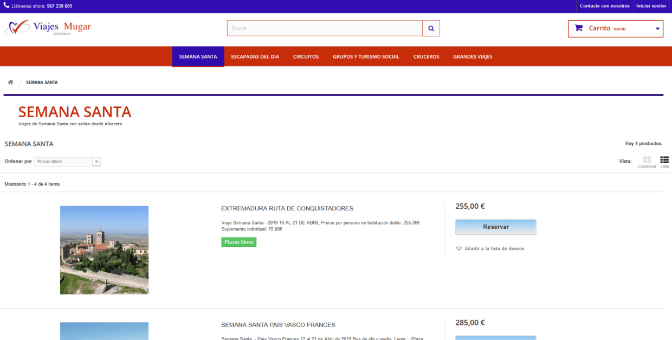Screen dimensions: 672x340
Task: Switch to Lista list view
Action: 664,162
